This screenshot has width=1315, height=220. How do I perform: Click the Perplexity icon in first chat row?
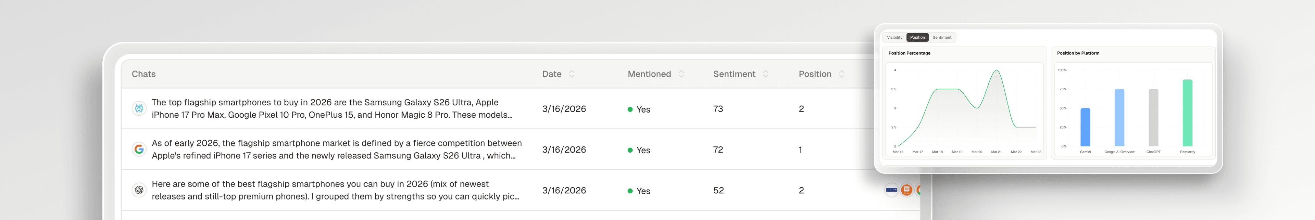pyautogui.click(x=139, y=109)
